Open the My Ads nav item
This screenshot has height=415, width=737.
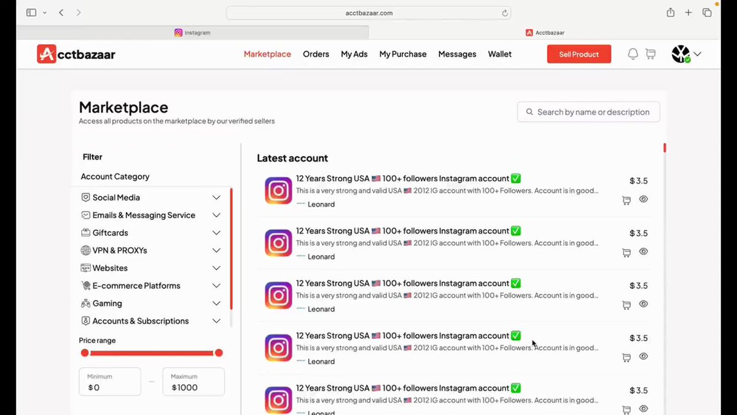[354, 54]
